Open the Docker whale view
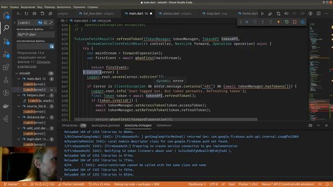The height and width of the screenshot is (187, 333). (6, 106)
